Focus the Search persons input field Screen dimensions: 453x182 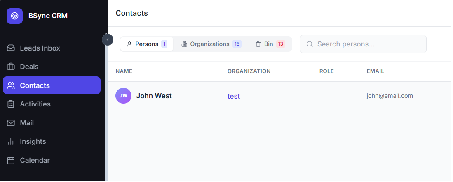click(x=363, y=44)
